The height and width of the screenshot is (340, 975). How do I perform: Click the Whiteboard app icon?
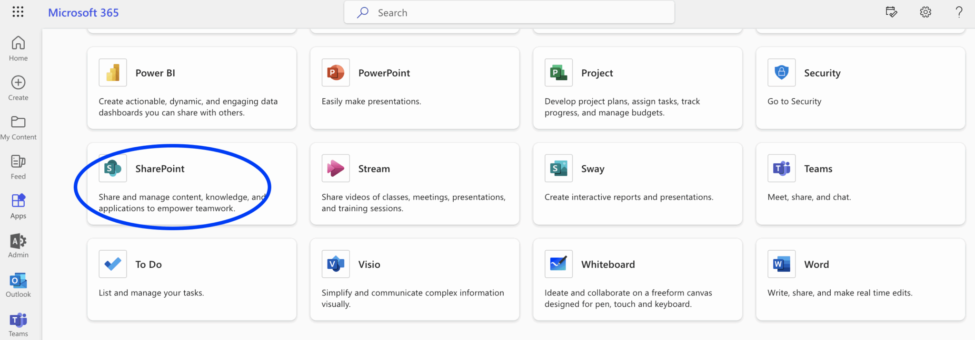(x=558, y=264)
